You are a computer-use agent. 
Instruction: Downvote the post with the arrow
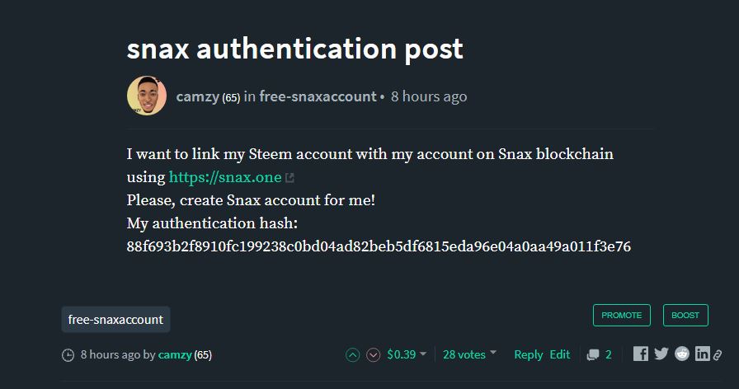click(373, 354)
